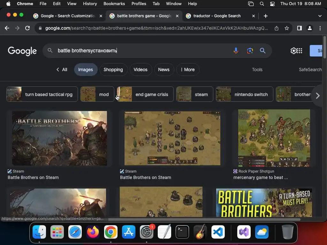This screenshot has height=245, width=327.
Task: Open Launchpad from the dock
Action: pyautogui.click(x=57, y=232)
